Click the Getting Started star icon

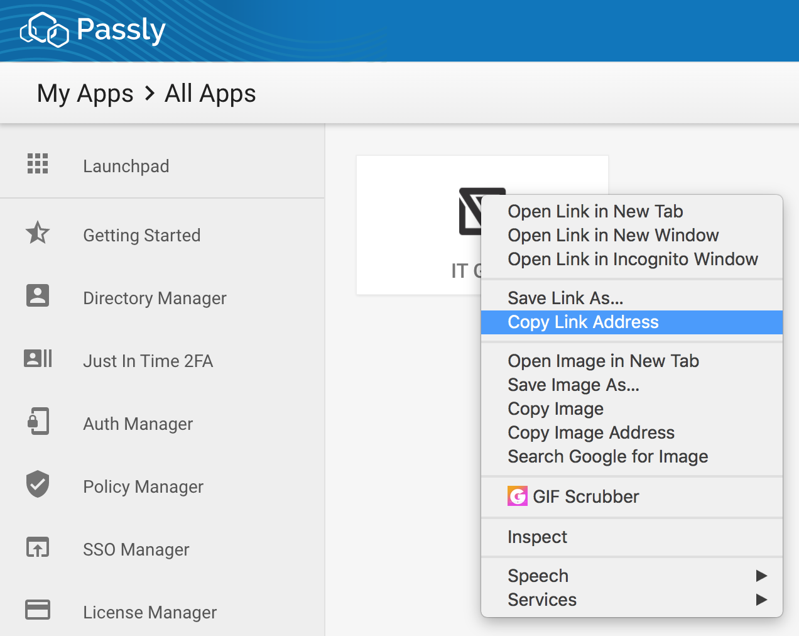click(38, 233)
